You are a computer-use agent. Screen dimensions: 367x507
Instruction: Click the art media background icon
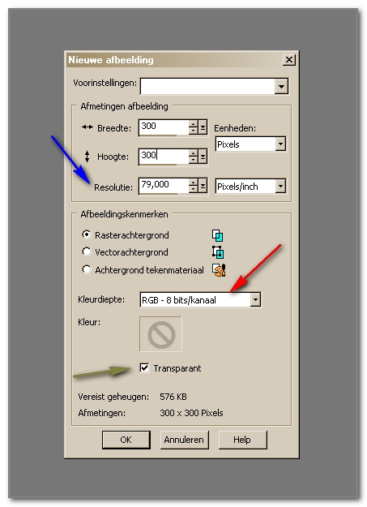(219, 270)
